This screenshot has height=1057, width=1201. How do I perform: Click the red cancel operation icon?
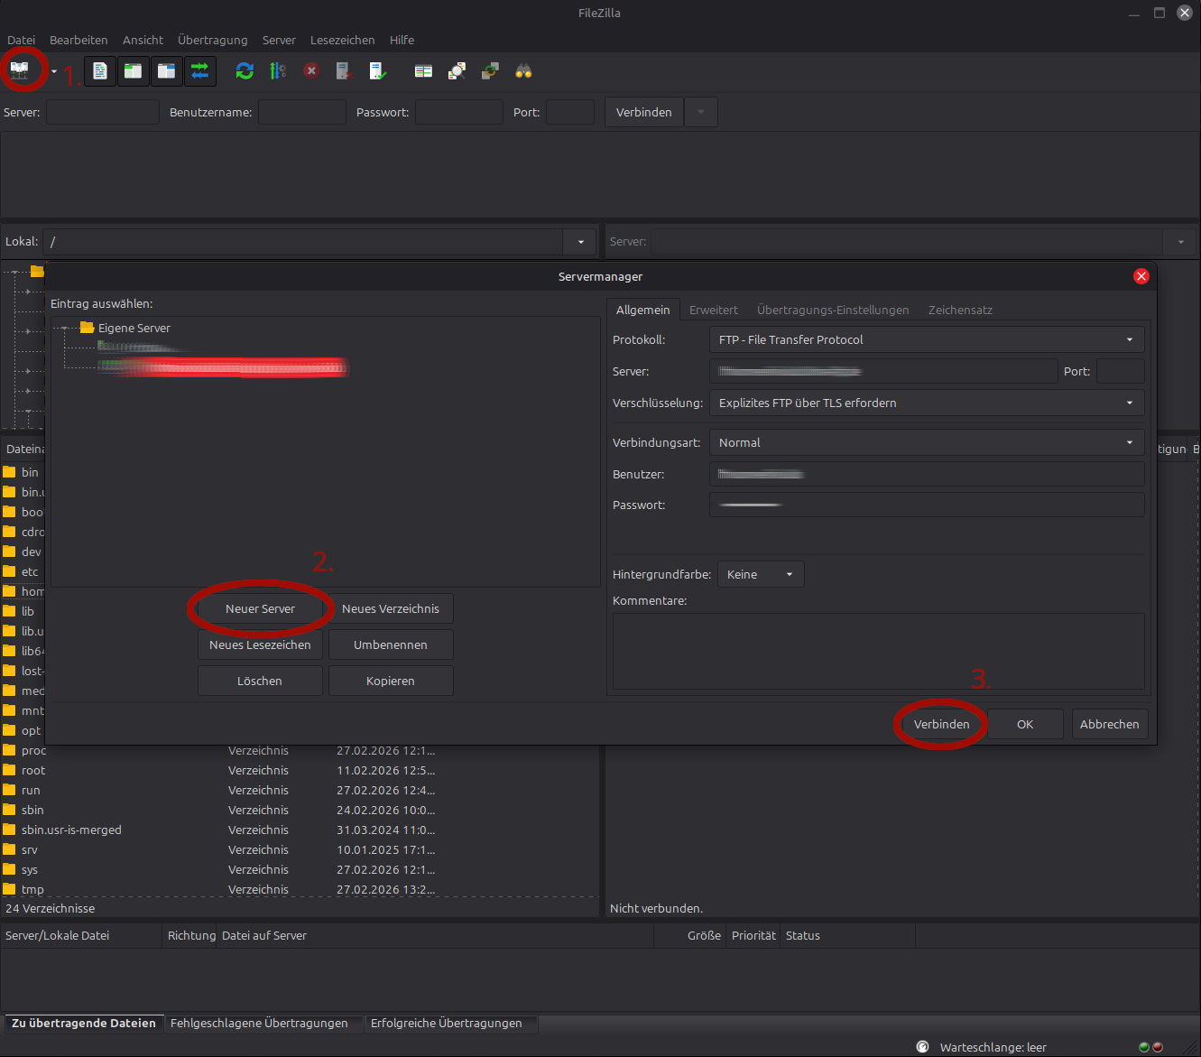coord(311,71)
